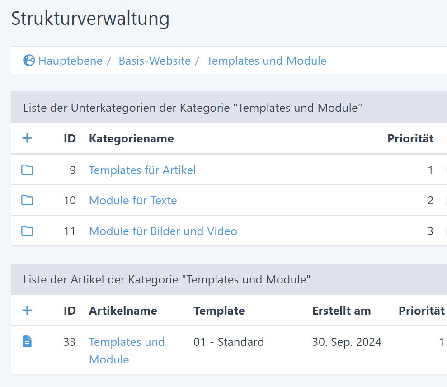Open Templates für Artikel category
Image resolution: width=447 pixels, height=387 pixels.
pos(142,170)
